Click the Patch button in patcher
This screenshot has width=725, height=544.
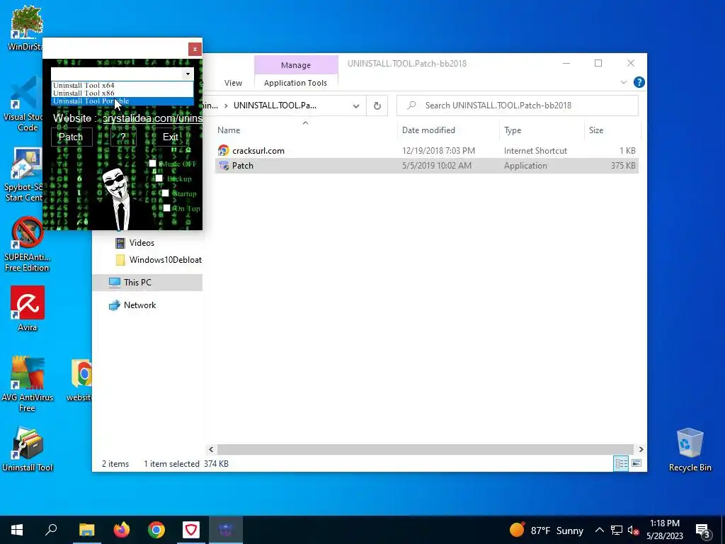pos(71,137)
